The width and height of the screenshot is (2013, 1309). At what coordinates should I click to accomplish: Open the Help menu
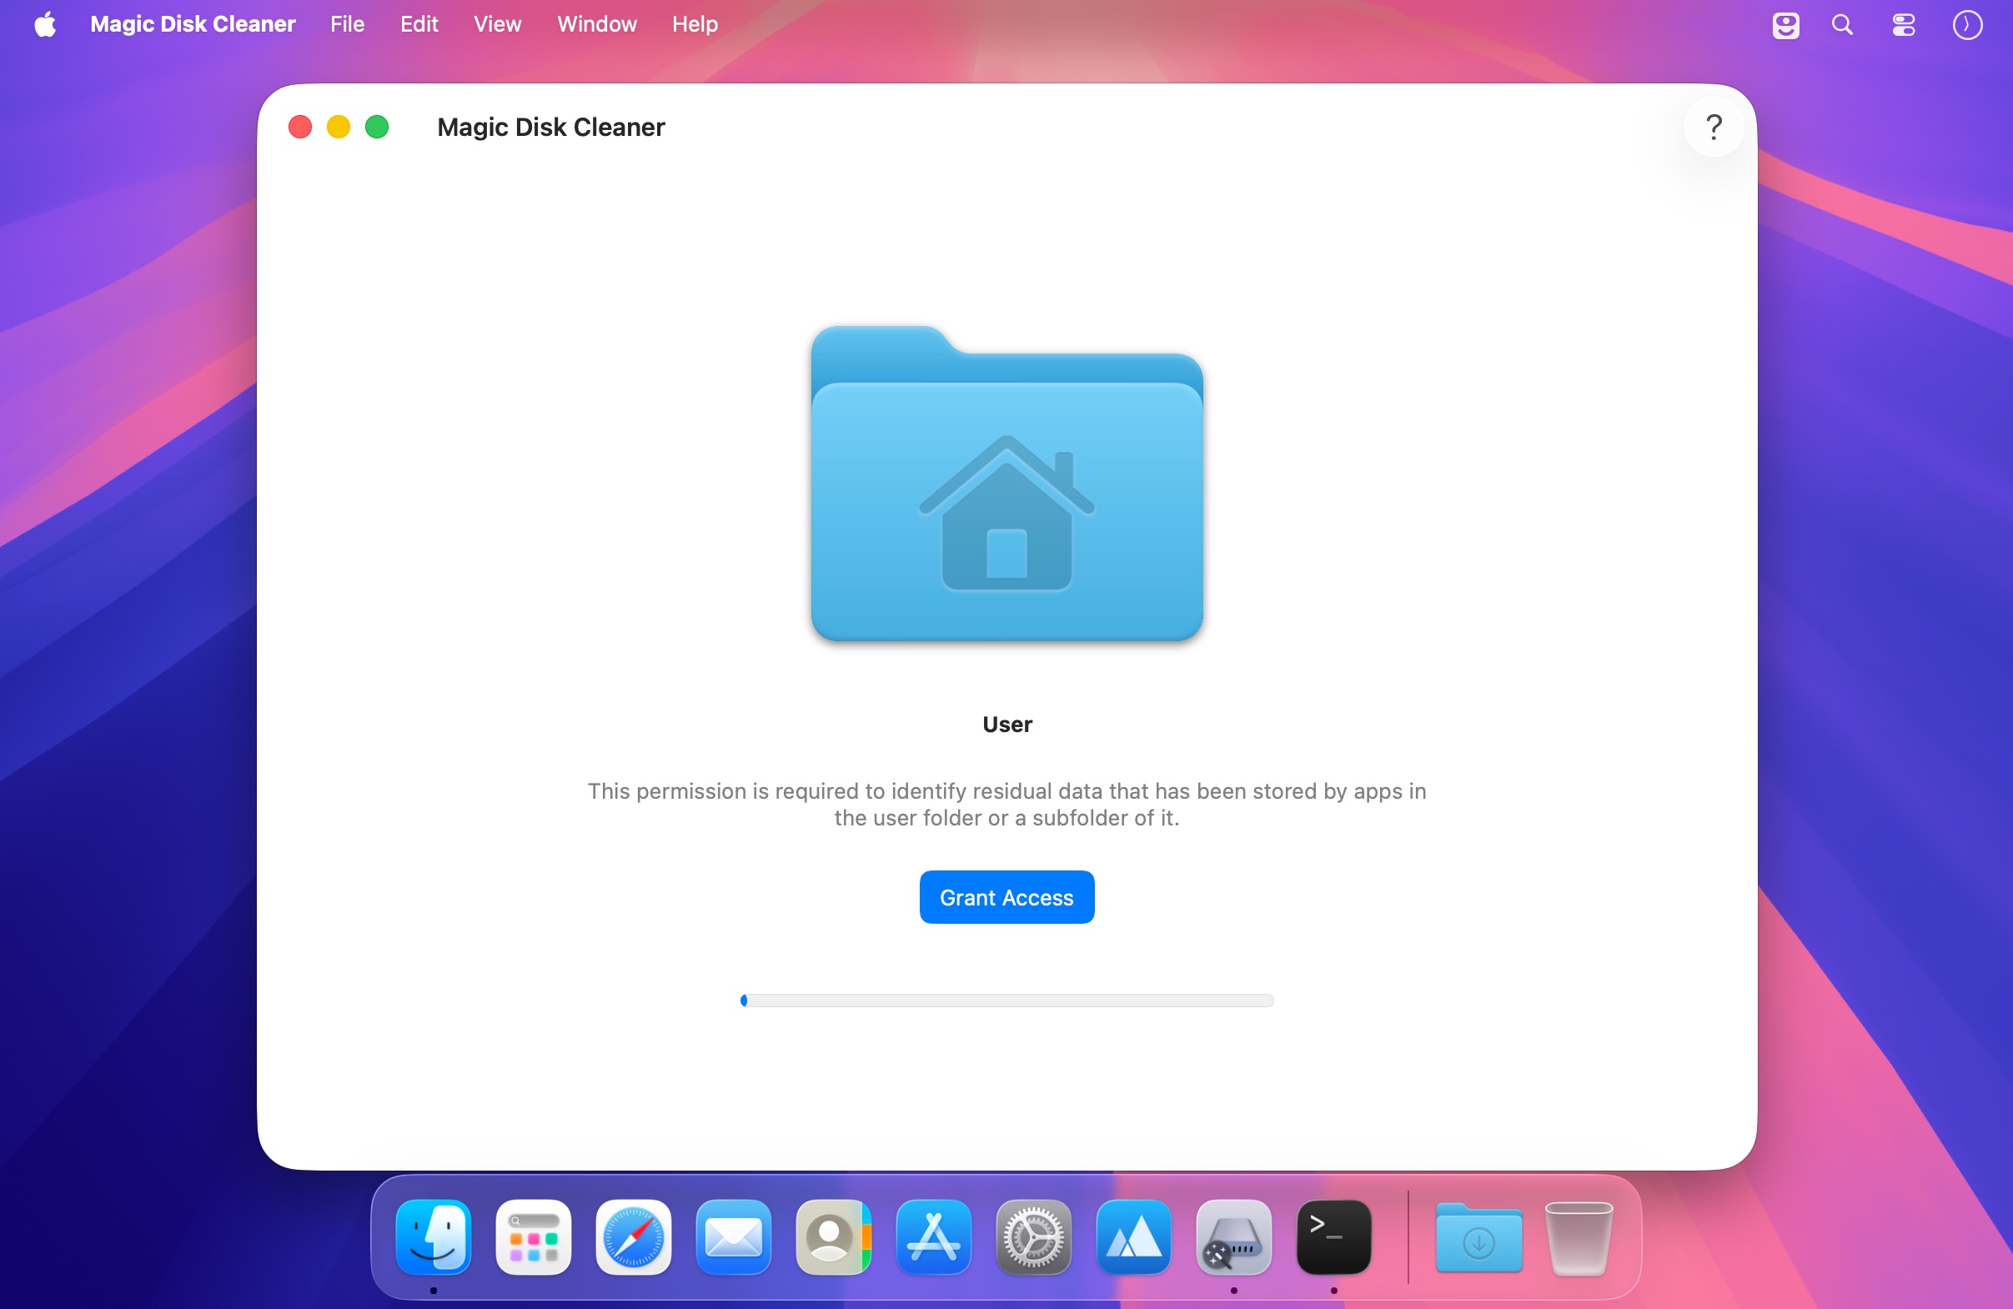[695, 24]
